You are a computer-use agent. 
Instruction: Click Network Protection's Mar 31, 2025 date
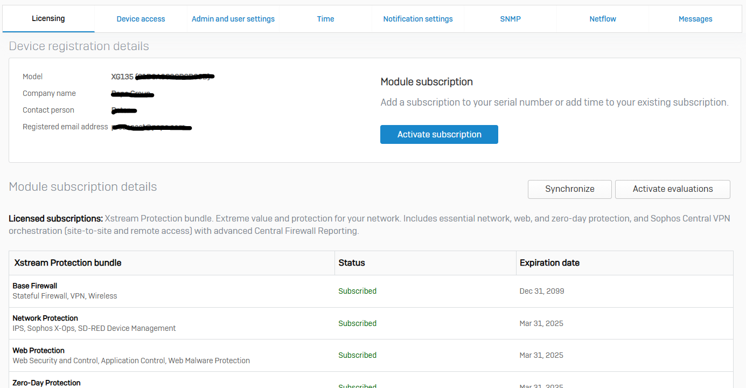tap(541, 323)
